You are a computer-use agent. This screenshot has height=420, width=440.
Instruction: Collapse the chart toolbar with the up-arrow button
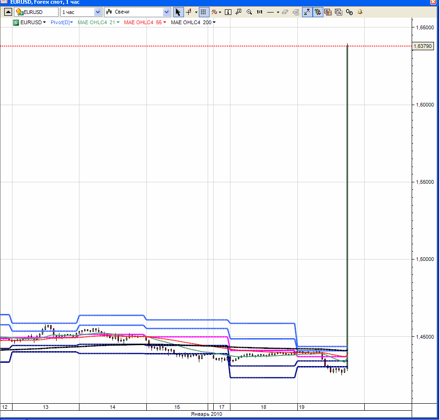(8, 12)
